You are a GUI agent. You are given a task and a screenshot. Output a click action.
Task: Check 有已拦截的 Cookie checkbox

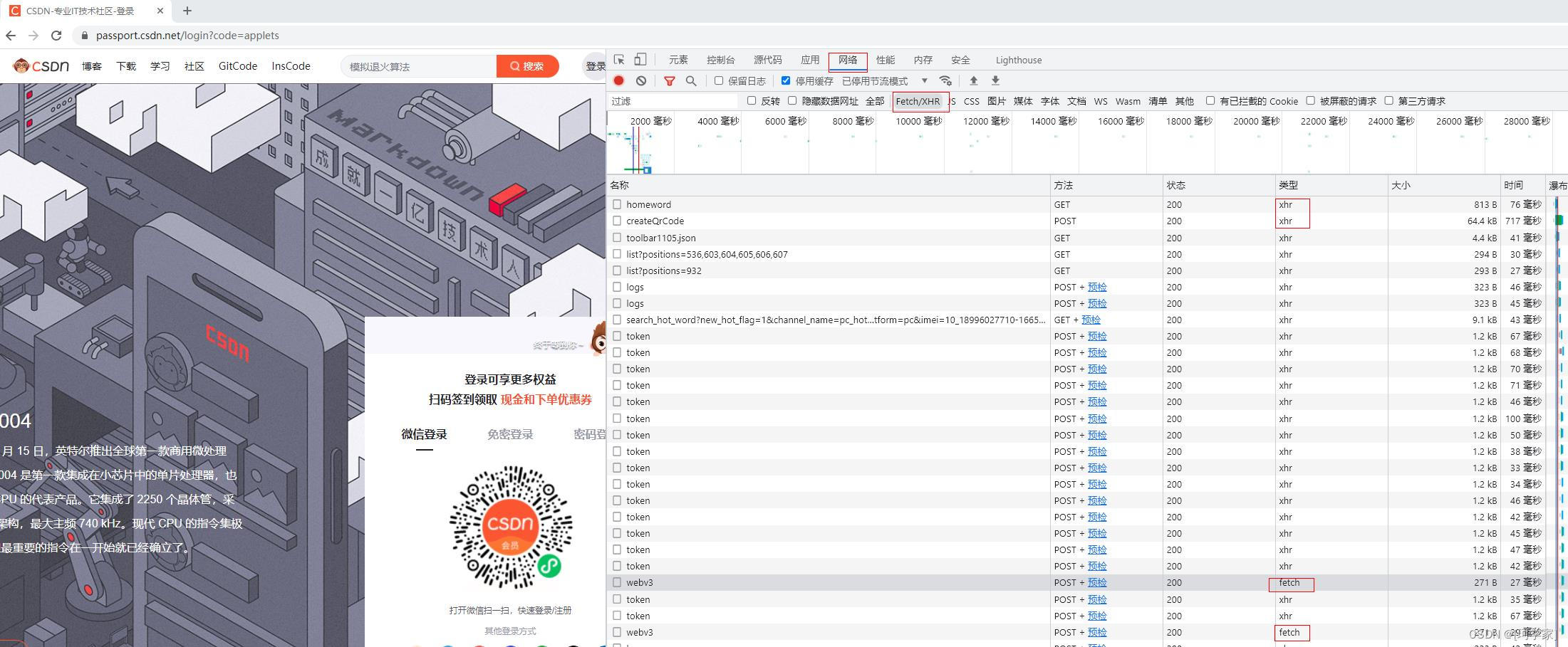[x=1210, y=100]
